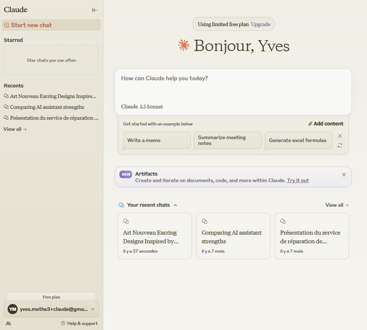Screen dimensions: 367x330
Task: Collapse the Your recent chats section
Action: pos(175,205)
